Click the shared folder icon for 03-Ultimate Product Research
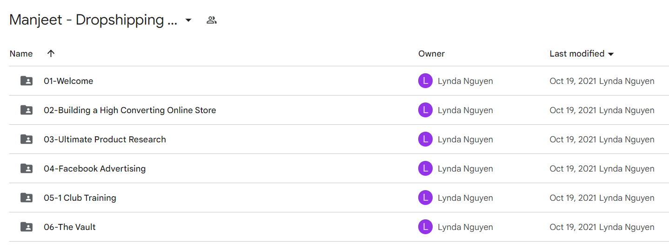Viewport: 669px width, 249px height. pos(27,139)
